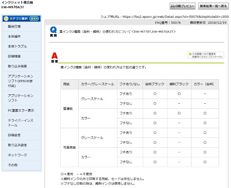Click the 全体 pill in category header
The height and width of the screenshot is (188, 231).
point(34,19)
